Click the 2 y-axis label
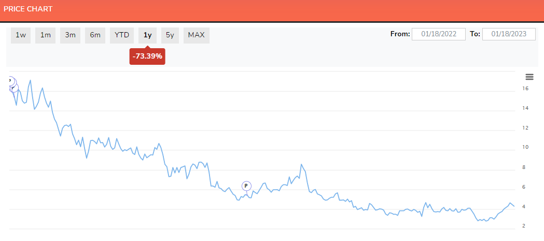Screen dimensions: 544x241 pyautogui.click(x=525, y=226)
